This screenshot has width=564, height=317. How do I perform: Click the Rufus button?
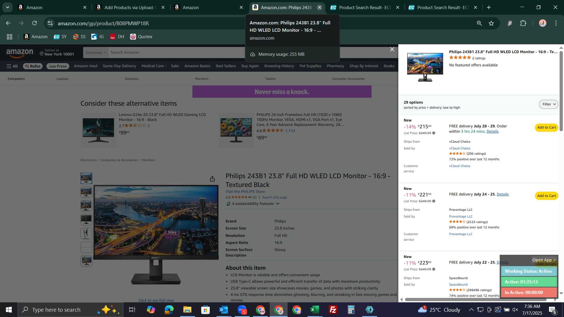pos(33,66)
